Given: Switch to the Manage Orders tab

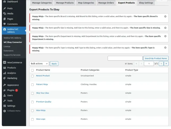Looking at the screenshot, I should tap(106, 3).
